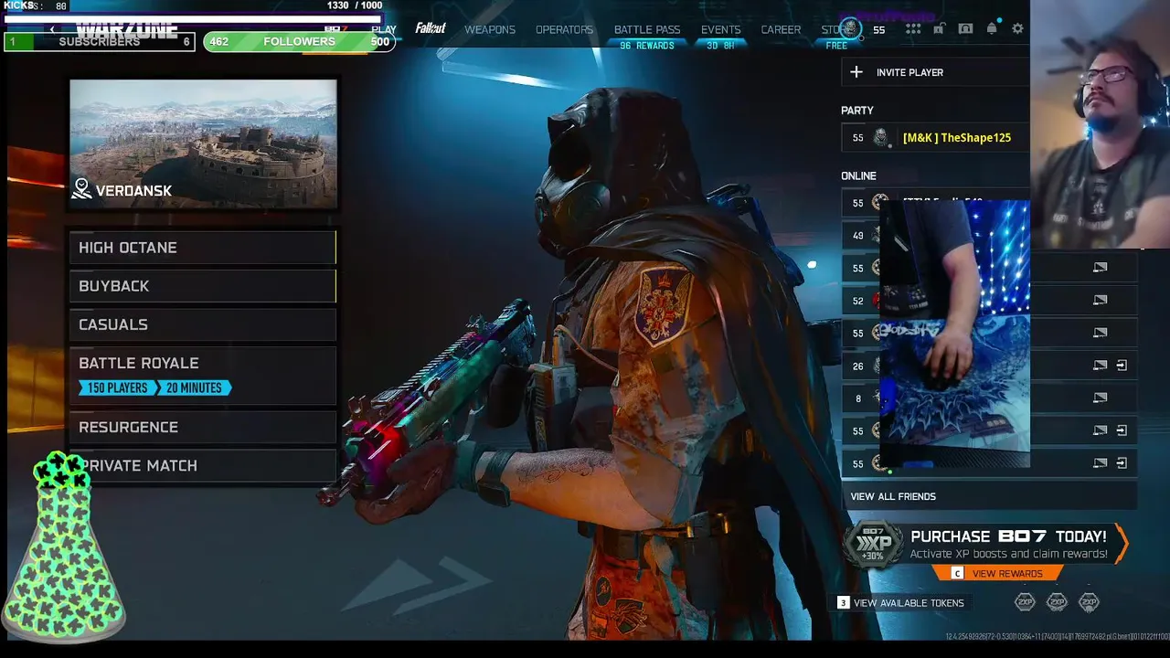Click the Fallout logo in navigation
This screenshot has width=1170, height=658.
(x=431, y=28)
